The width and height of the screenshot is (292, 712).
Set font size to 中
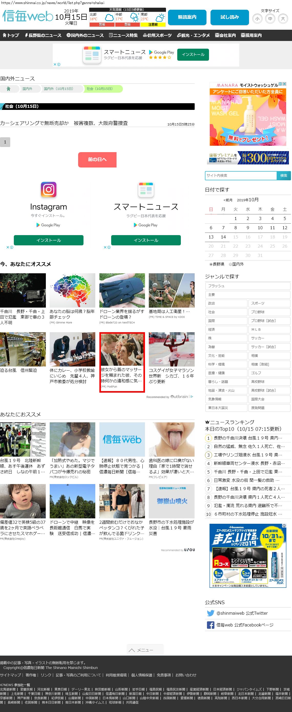coord(270,19)
